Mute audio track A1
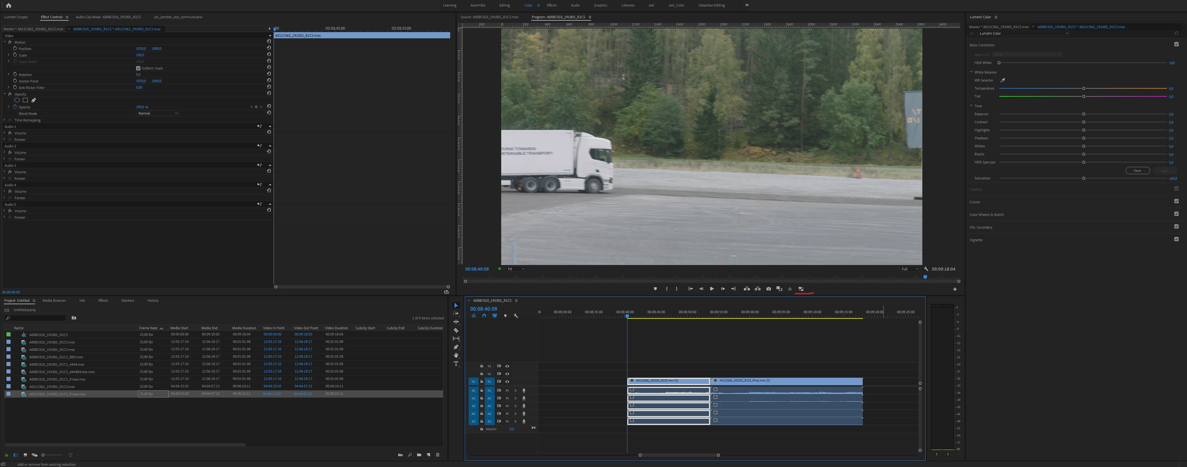 coord(507,391)
